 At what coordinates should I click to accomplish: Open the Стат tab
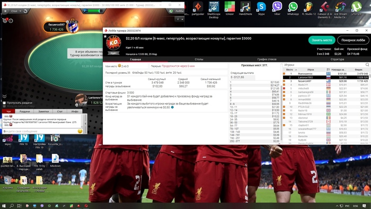point(60,111)
